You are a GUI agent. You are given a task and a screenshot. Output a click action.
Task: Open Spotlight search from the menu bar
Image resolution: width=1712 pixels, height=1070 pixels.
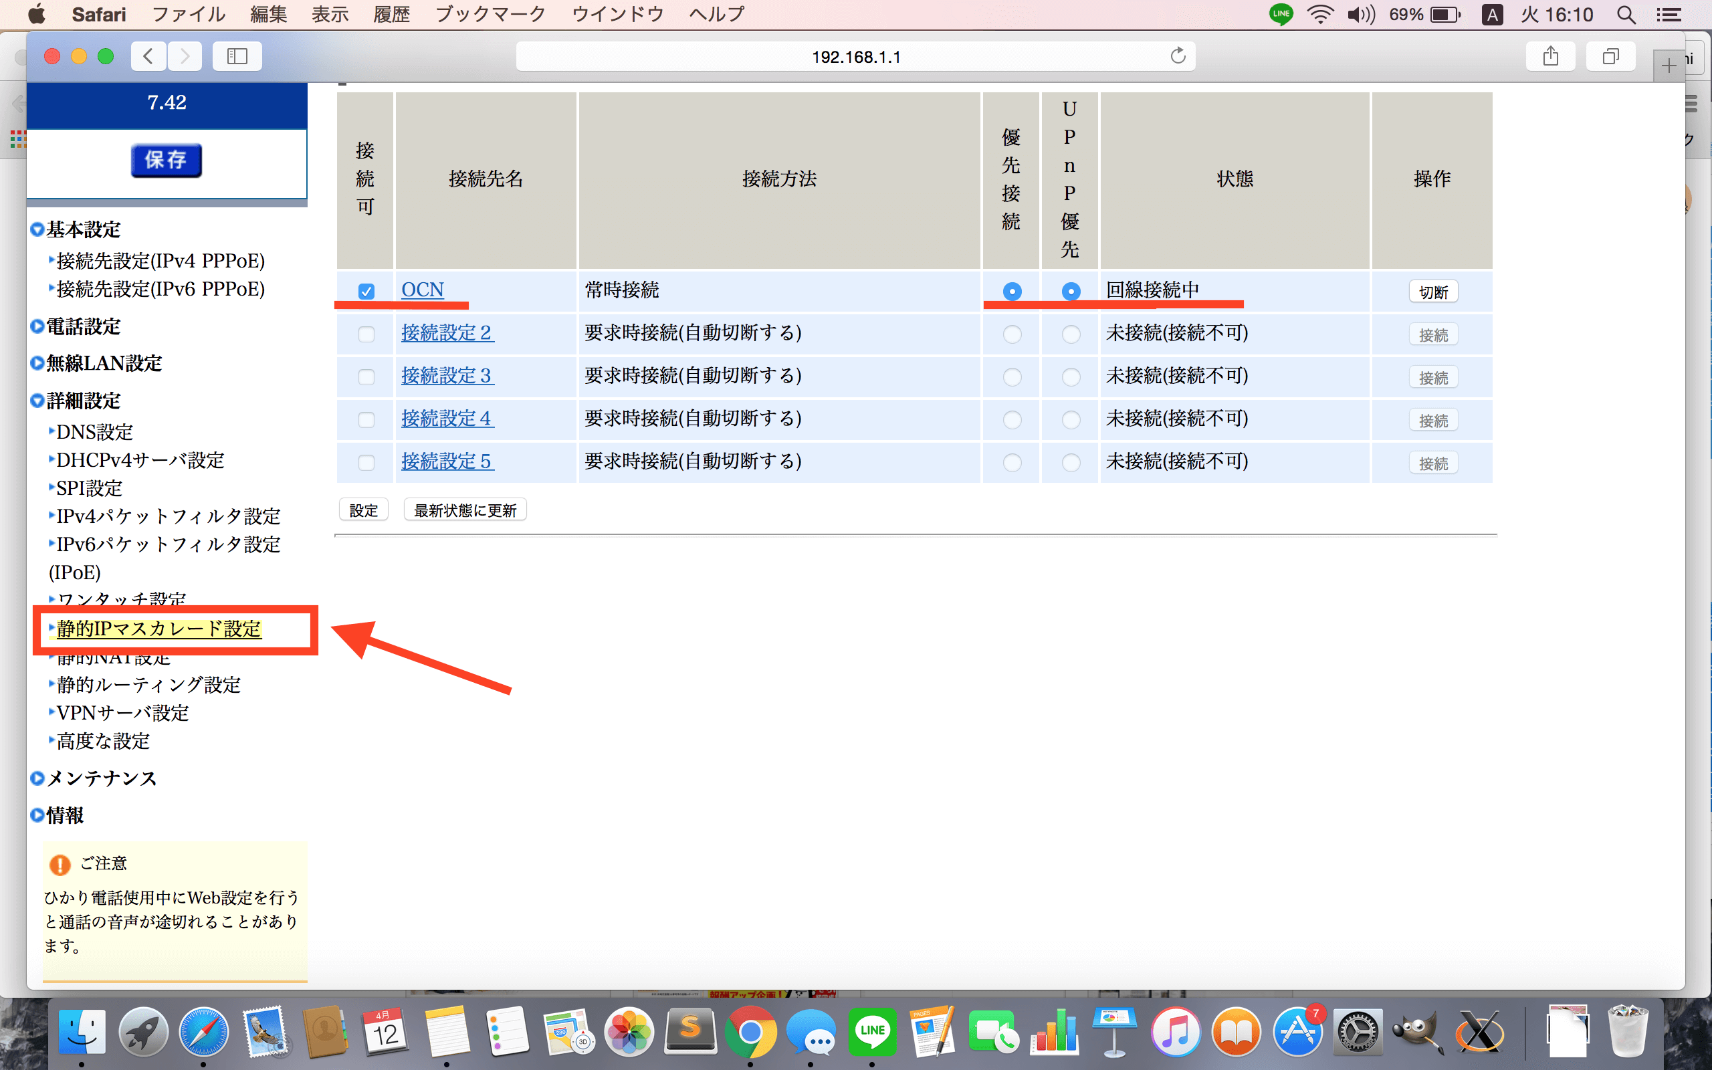click(x=1625, y=13)
